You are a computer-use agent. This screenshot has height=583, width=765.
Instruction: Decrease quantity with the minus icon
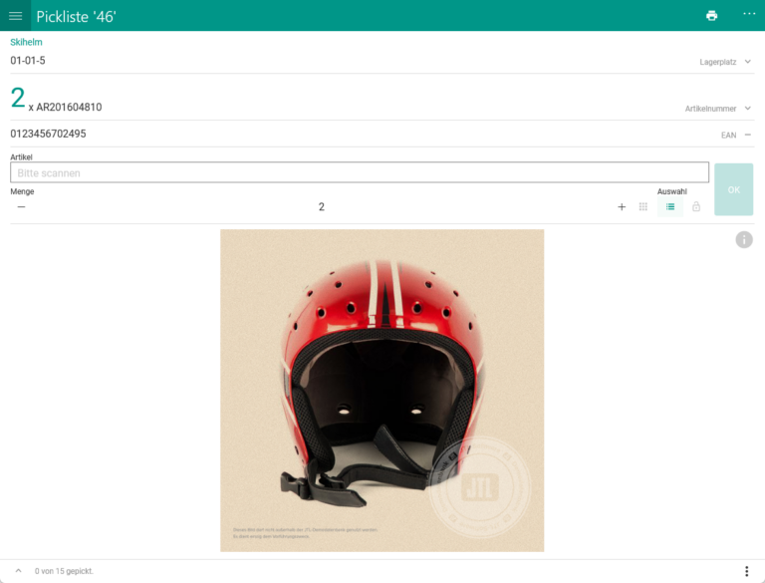pyautogui.click(x=22, y=207)
